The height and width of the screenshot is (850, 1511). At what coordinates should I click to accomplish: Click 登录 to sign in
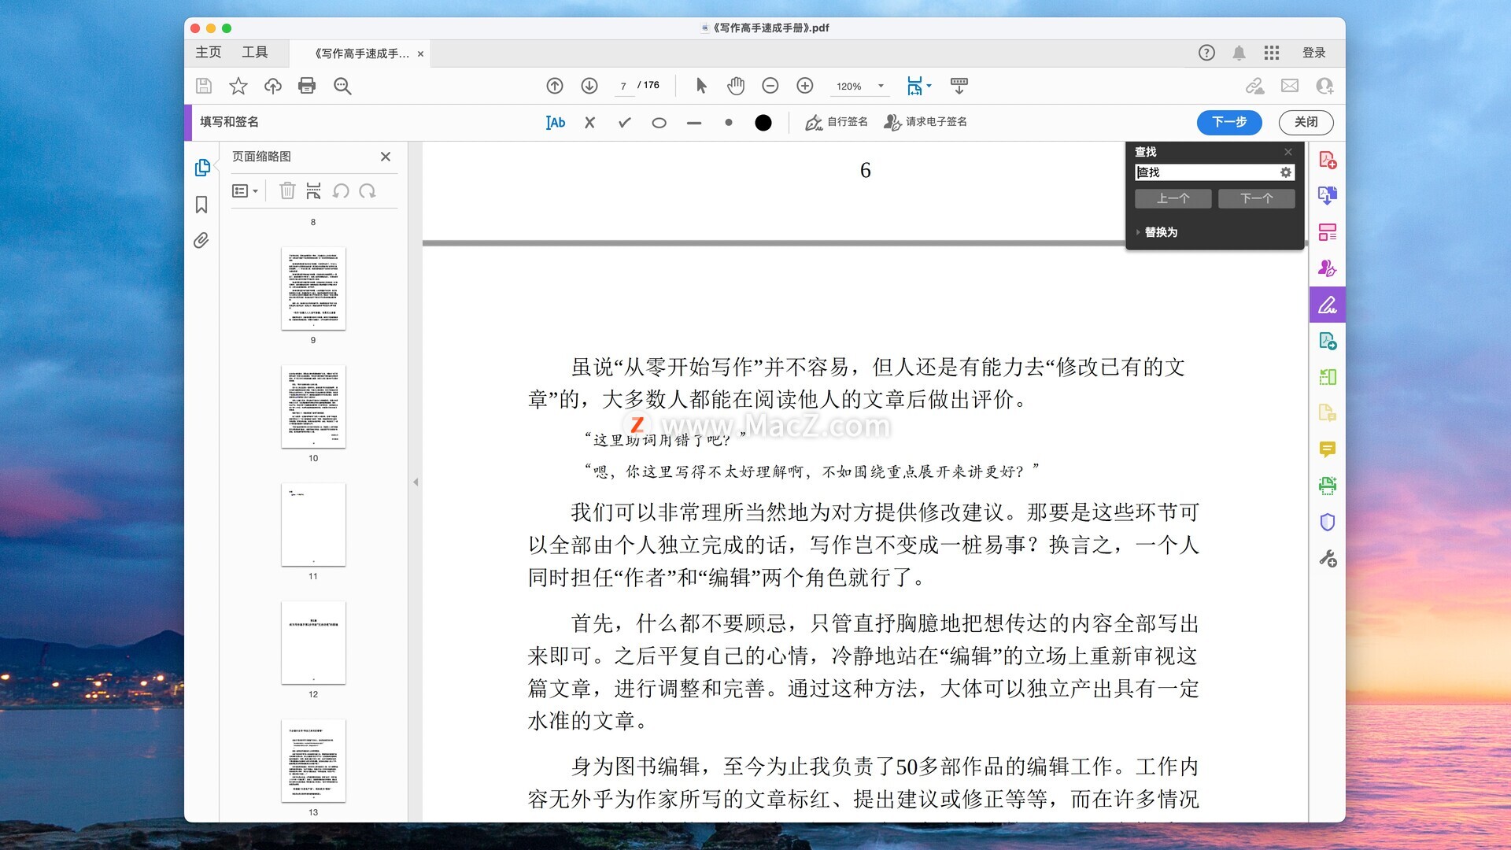1313,53
